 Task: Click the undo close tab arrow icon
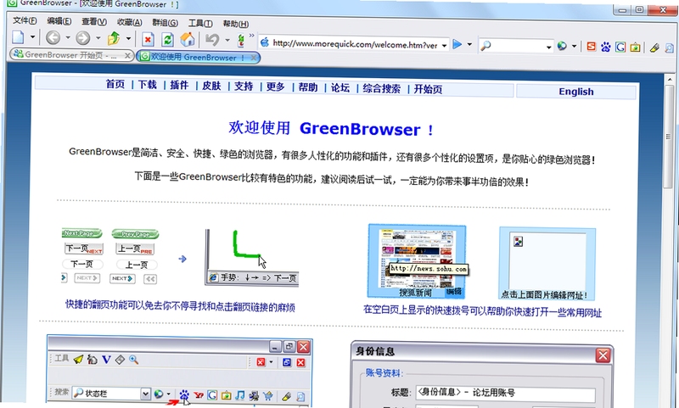coord(212,40)
